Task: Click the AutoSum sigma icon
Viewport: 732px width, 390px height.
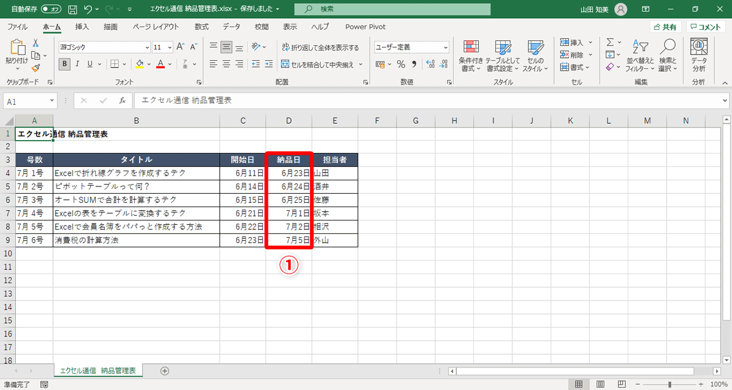Action: [609, 43]
